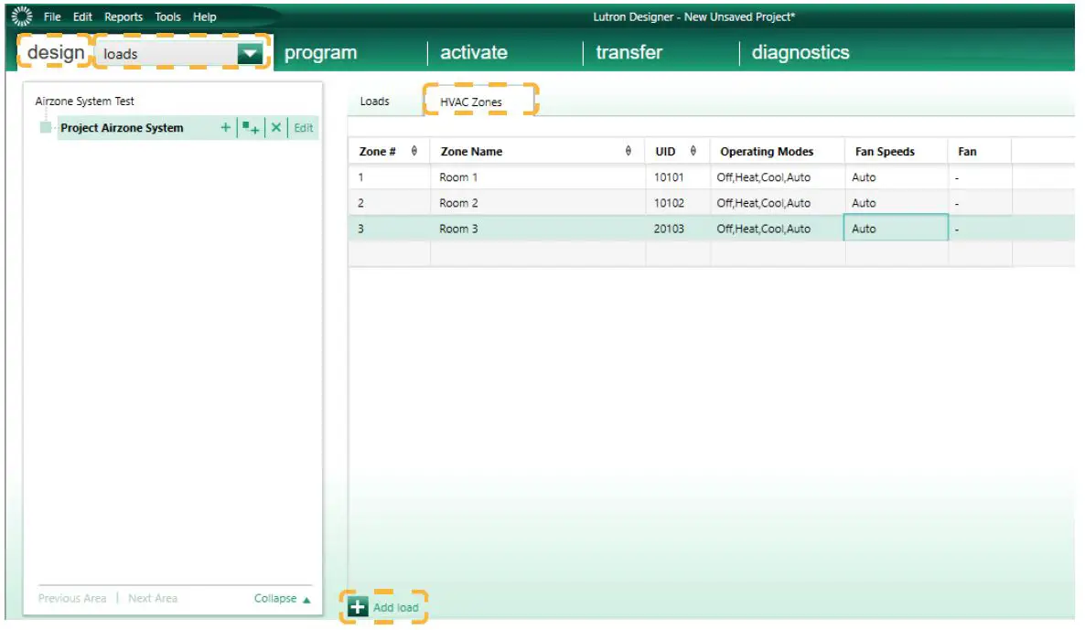Click Room 1 Fan Speeds Auto cell
Screen dimensions: 1085x630
897,177
